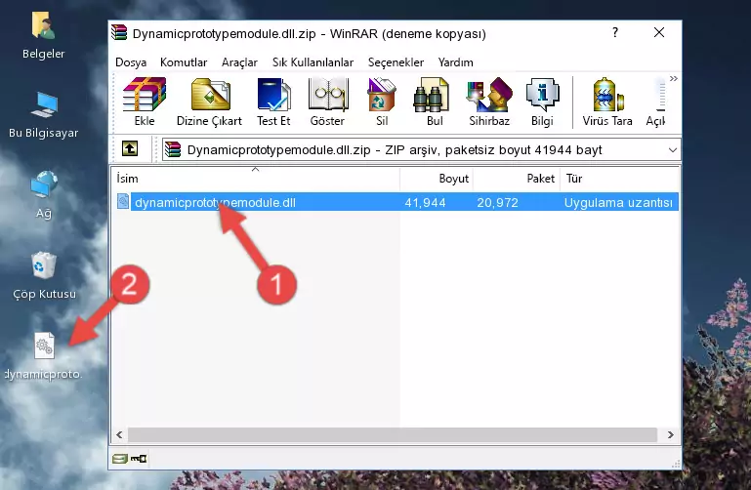The image size is (751, 490).
Task: Click the partially visible Açıkla toolbar icon
Action: [655, 102]
